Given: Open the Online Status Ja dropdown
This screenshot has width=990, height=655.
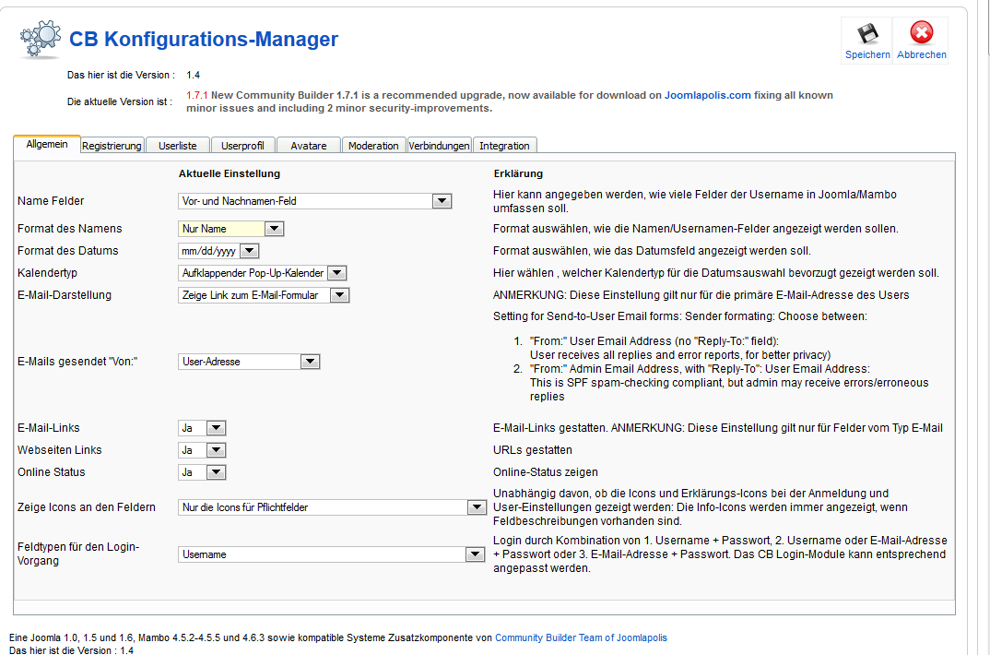Looking at the screenshot, I should [x=202, y=471].
